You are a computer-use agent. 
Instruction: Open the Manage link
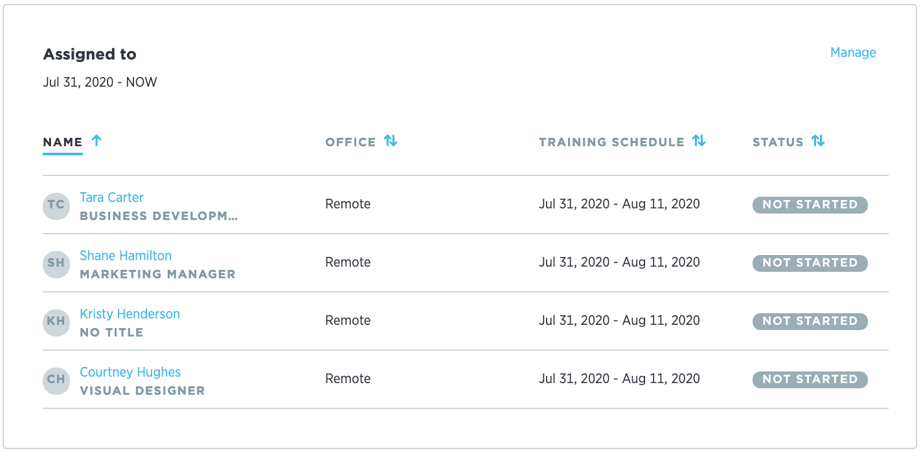(853, 53)
